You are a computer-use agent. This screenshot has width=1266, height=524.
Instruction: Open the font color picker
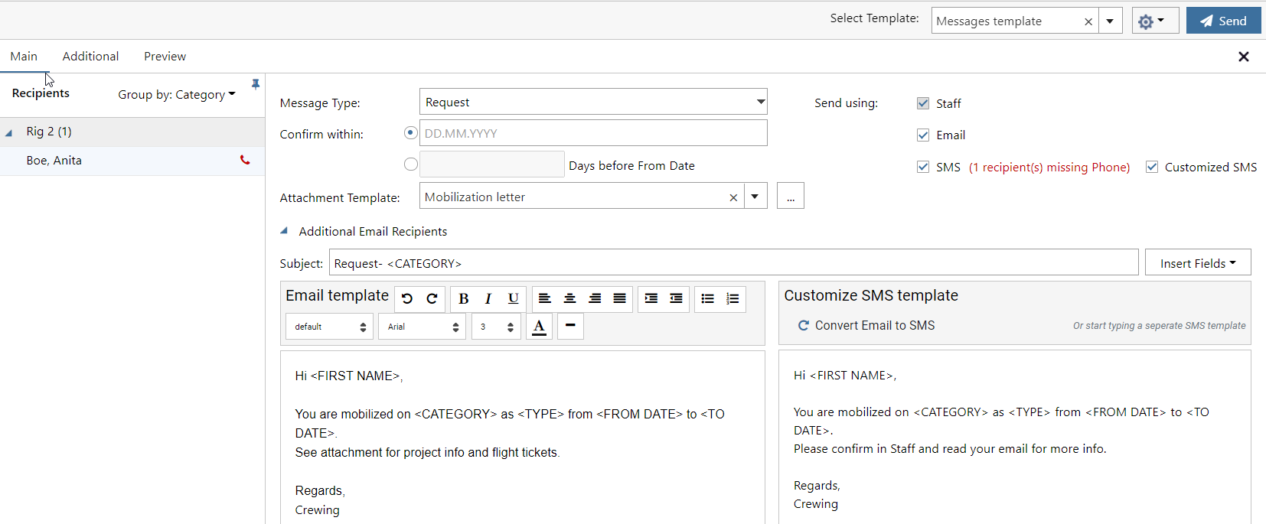tap(539, 327)
